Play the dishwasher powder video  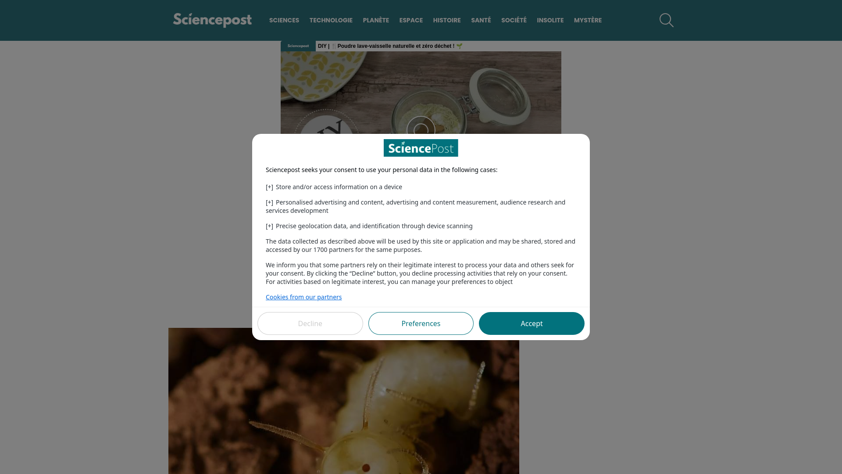[421, 130]
